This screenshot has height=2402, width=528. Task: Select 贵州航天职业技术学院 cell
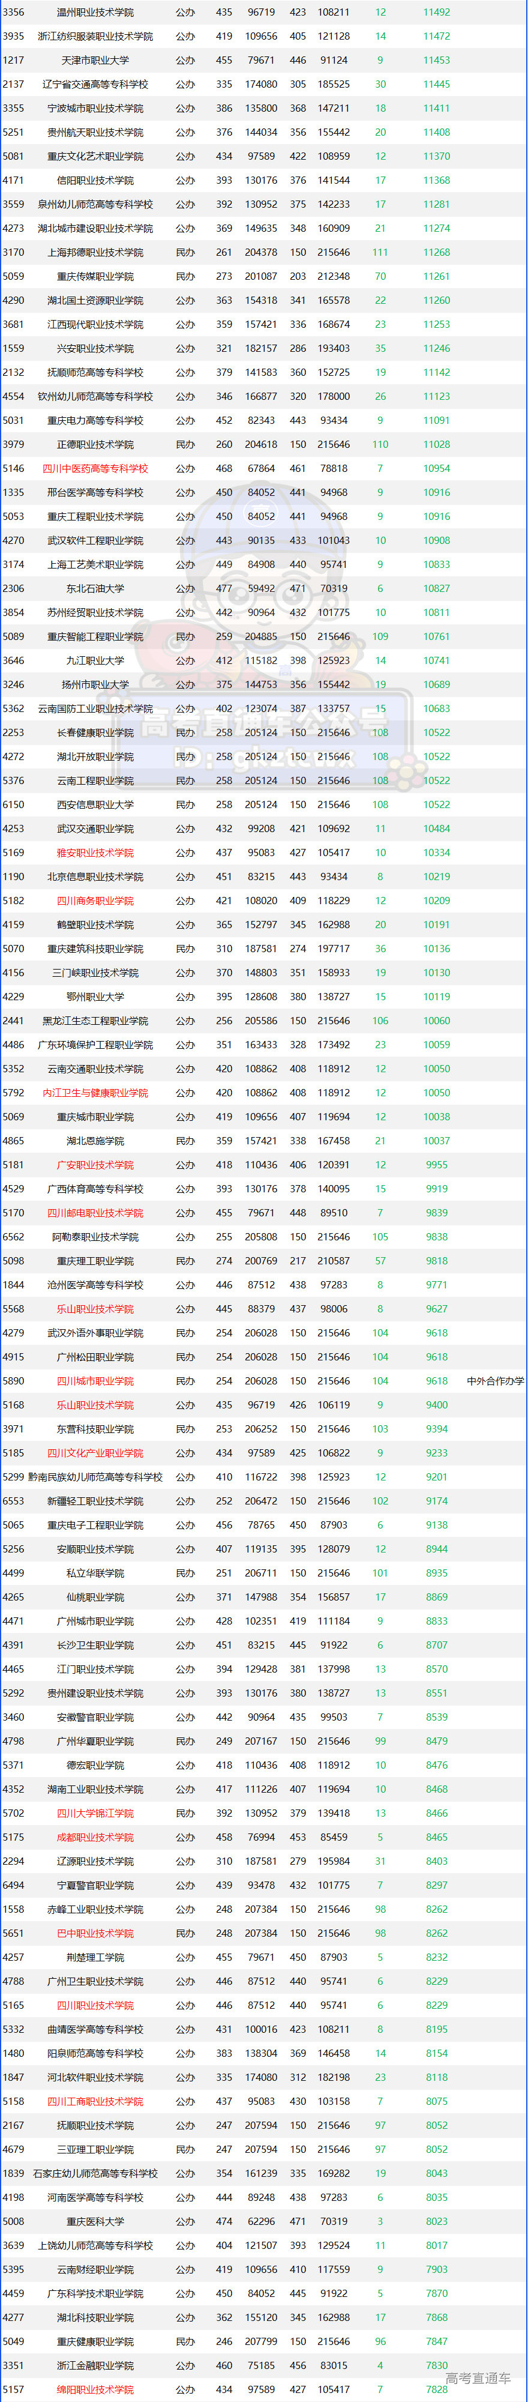point(95,133)
